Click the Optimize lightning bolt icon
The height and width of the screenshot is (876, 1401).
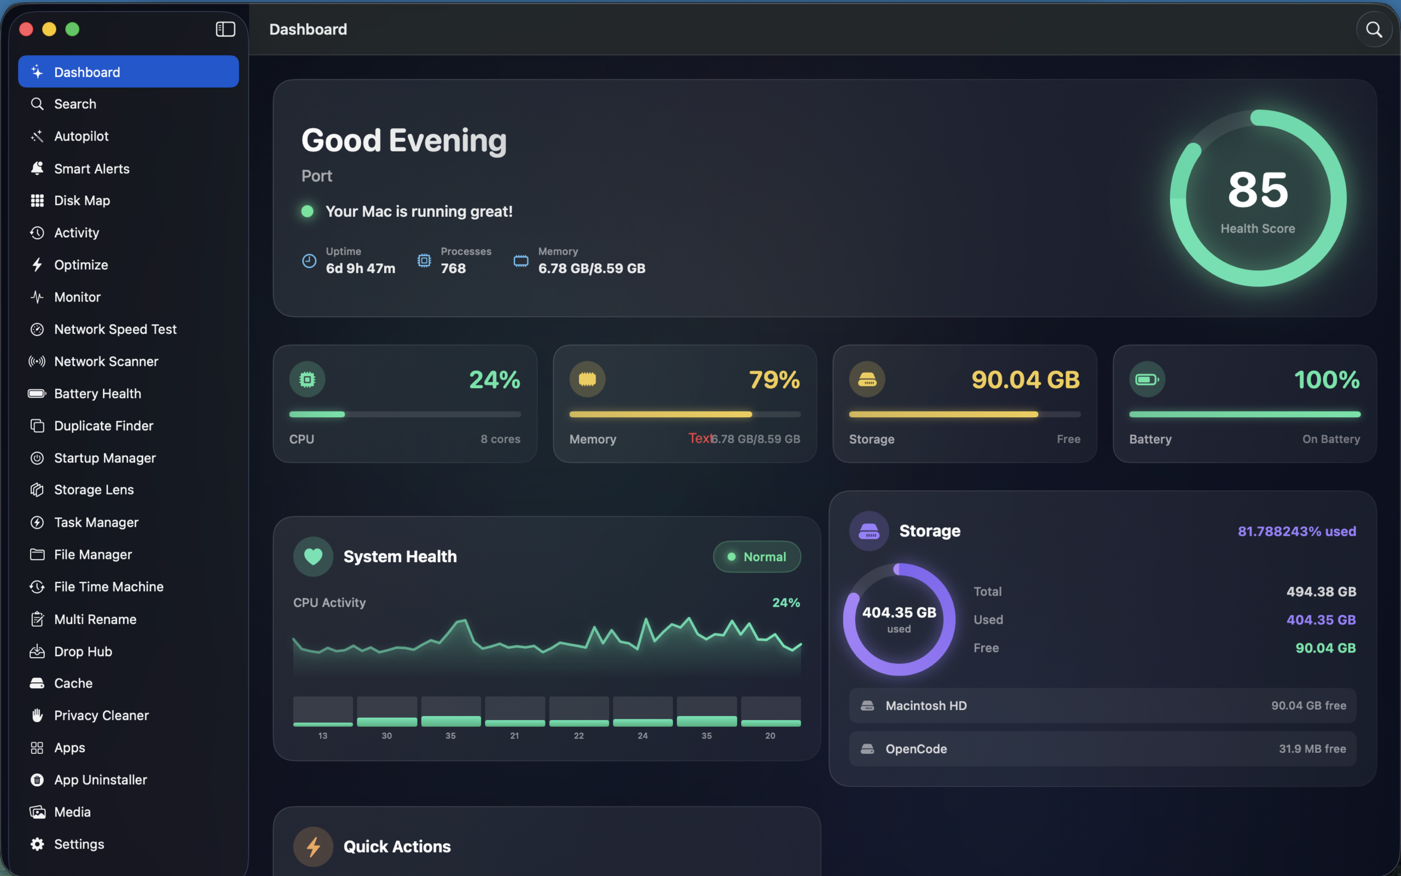pos(37,265)
